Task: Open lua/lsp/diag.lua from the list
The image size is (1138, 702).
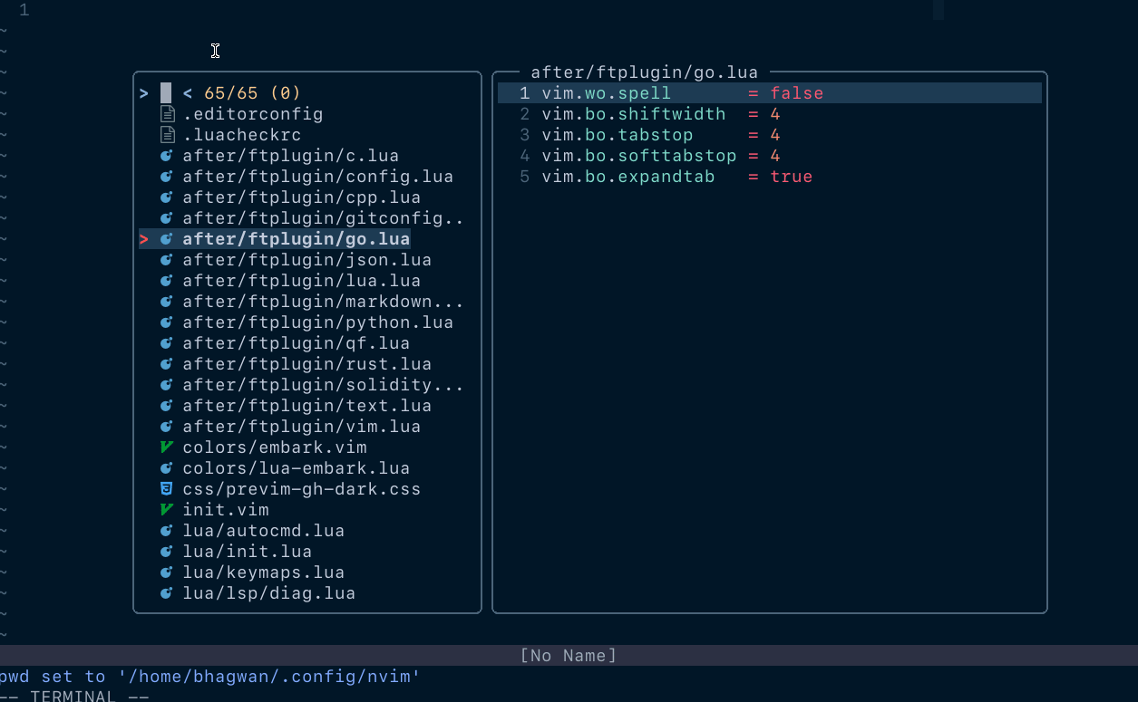Action: pos(269,593)
